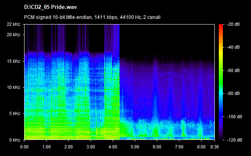Viewport: 251px width, 156px height.
Task: Select the 7:00 time axis marker
Action: click(x=179, y=147)
